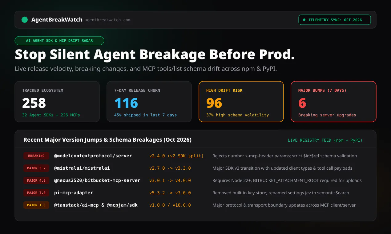Click the 45% shipped in last 7 days text

click(x=145, y=115)
